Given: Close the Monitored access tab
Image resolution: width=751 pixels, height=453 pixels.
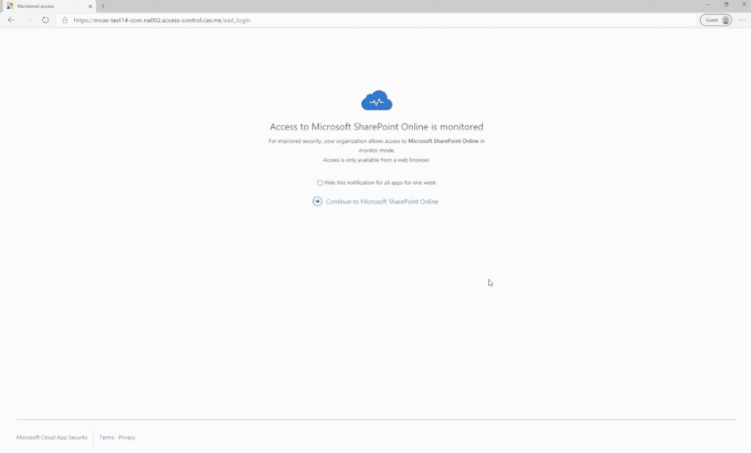Looking at the screenshot, I should (90, 6).
